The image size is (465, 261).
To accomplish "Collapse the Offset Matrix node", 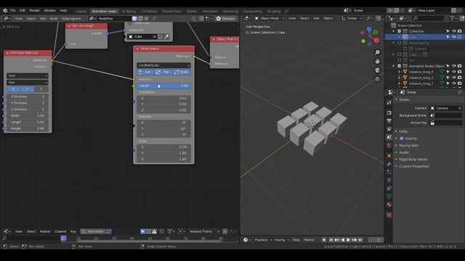I will [x=137, y=49].
